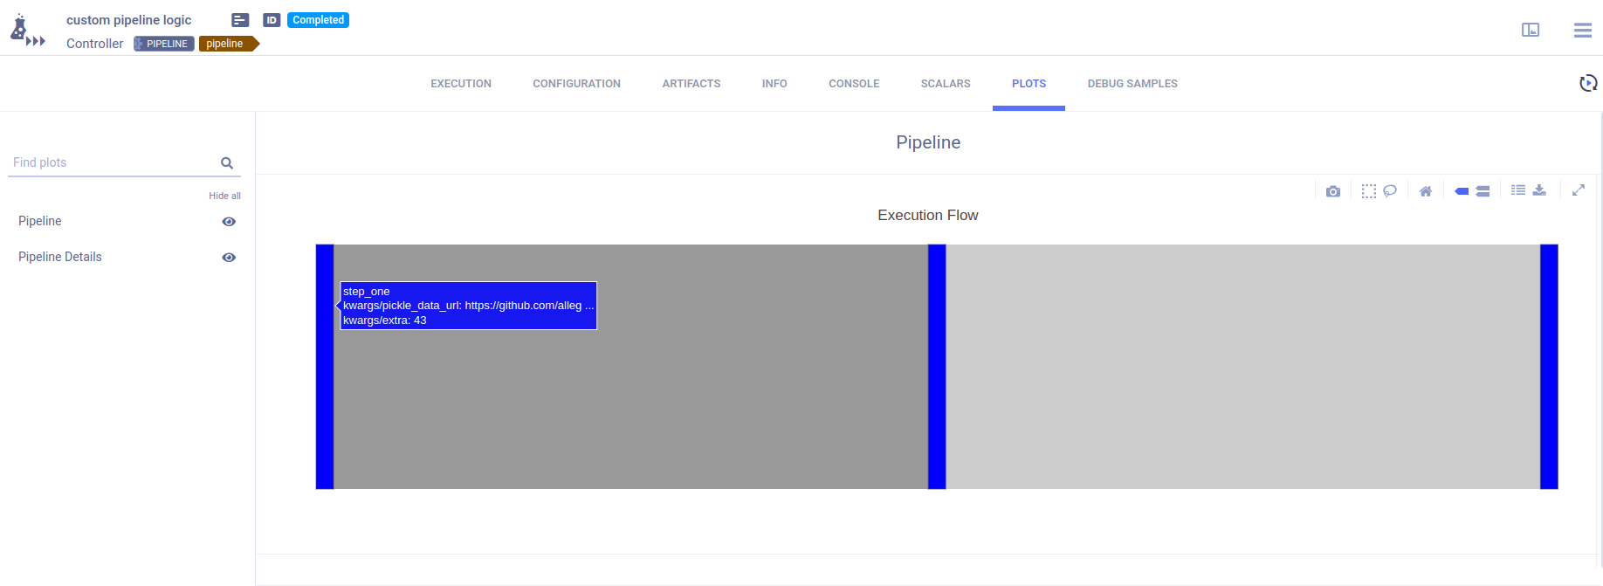Maximize the Execution Flow plot

coord(1579,190)
